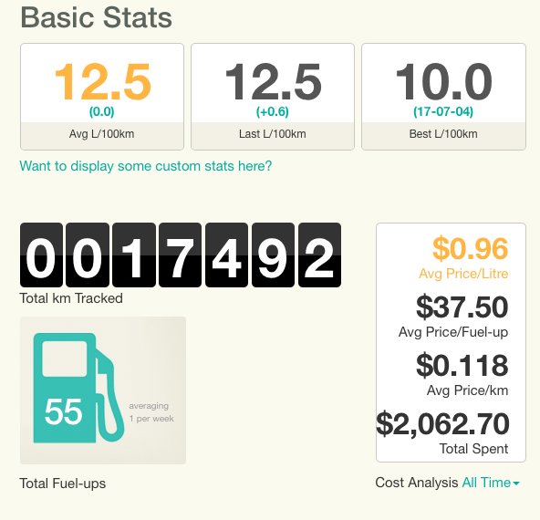The width and height of the screenshot is (540, 520).
Task: Click the teal fuel pump icon
Action: 78,388
